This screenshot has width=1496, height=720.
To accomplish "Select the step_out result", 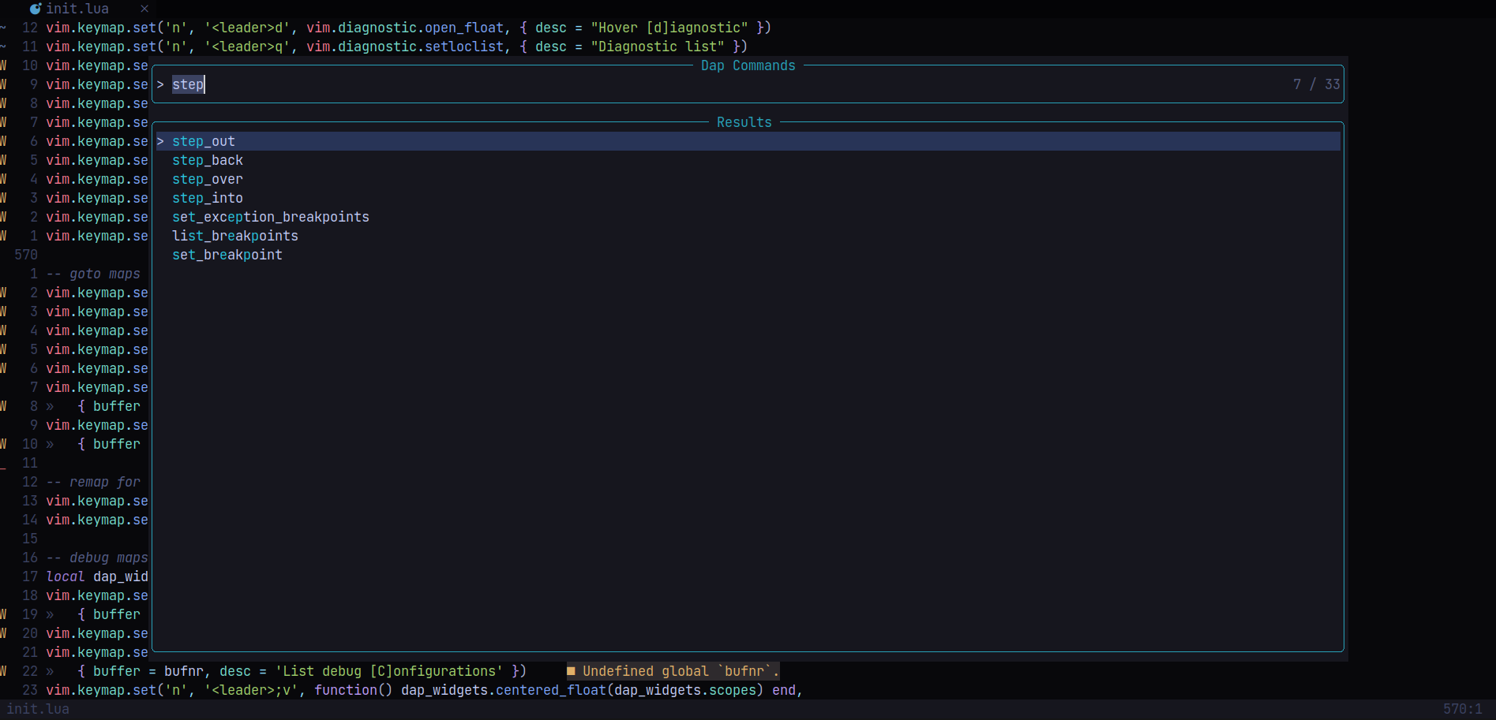I will click(x=748, y=141).
